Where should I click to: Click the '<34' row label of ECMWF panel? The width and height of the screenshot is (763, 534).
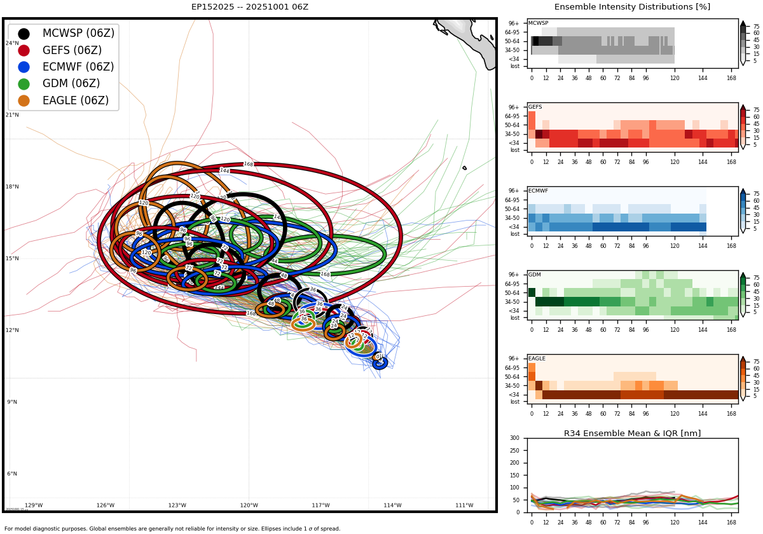click(514, 226)
